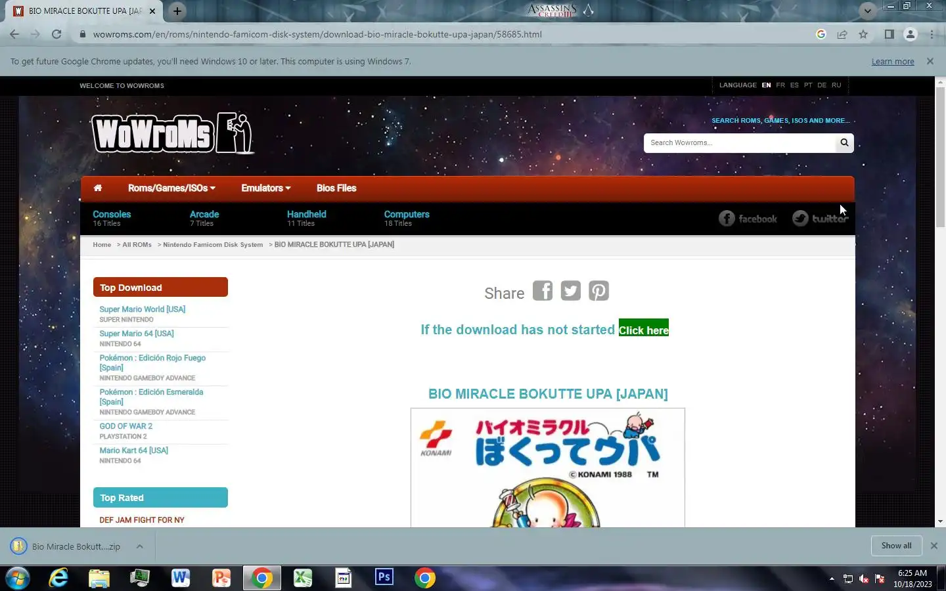The width and height of the screenshot is (946, 591).
Task: Open Super Mario World [USA] link
Action: 143,309
